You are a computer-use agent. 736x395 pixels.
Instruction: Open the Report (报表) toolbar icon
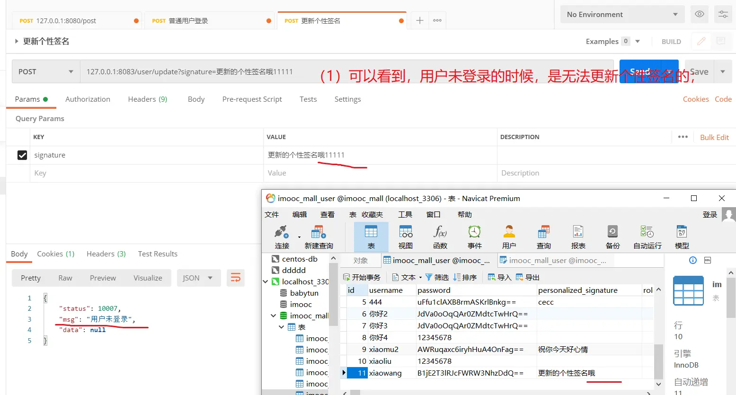click(x=578, y=232)
